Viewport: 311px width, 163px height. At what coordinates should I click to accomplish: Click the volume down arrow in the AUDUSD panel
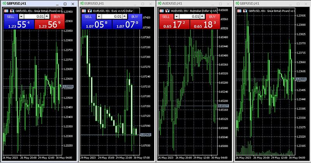pos(176,17)
